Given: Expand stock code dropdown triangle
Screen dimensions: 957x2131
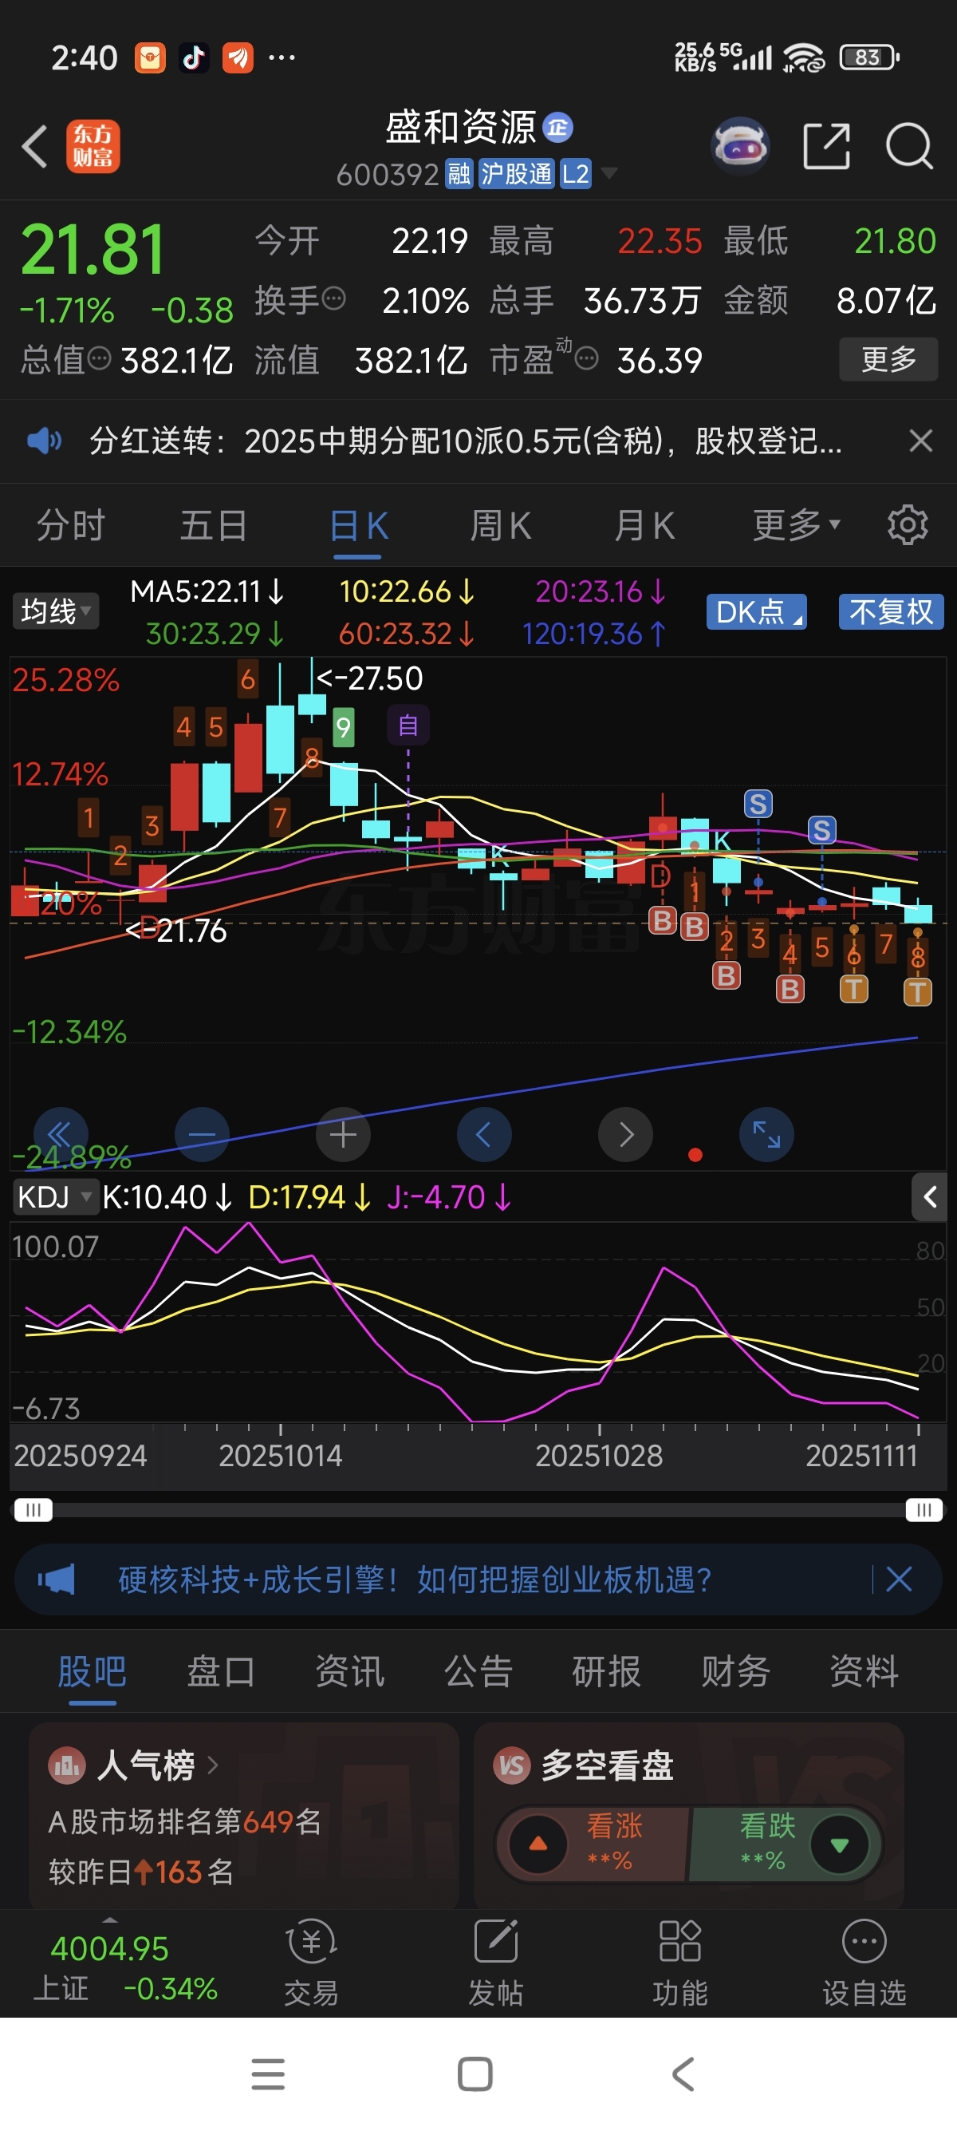Looking at the screenshot, I should (x=610, y=173).
